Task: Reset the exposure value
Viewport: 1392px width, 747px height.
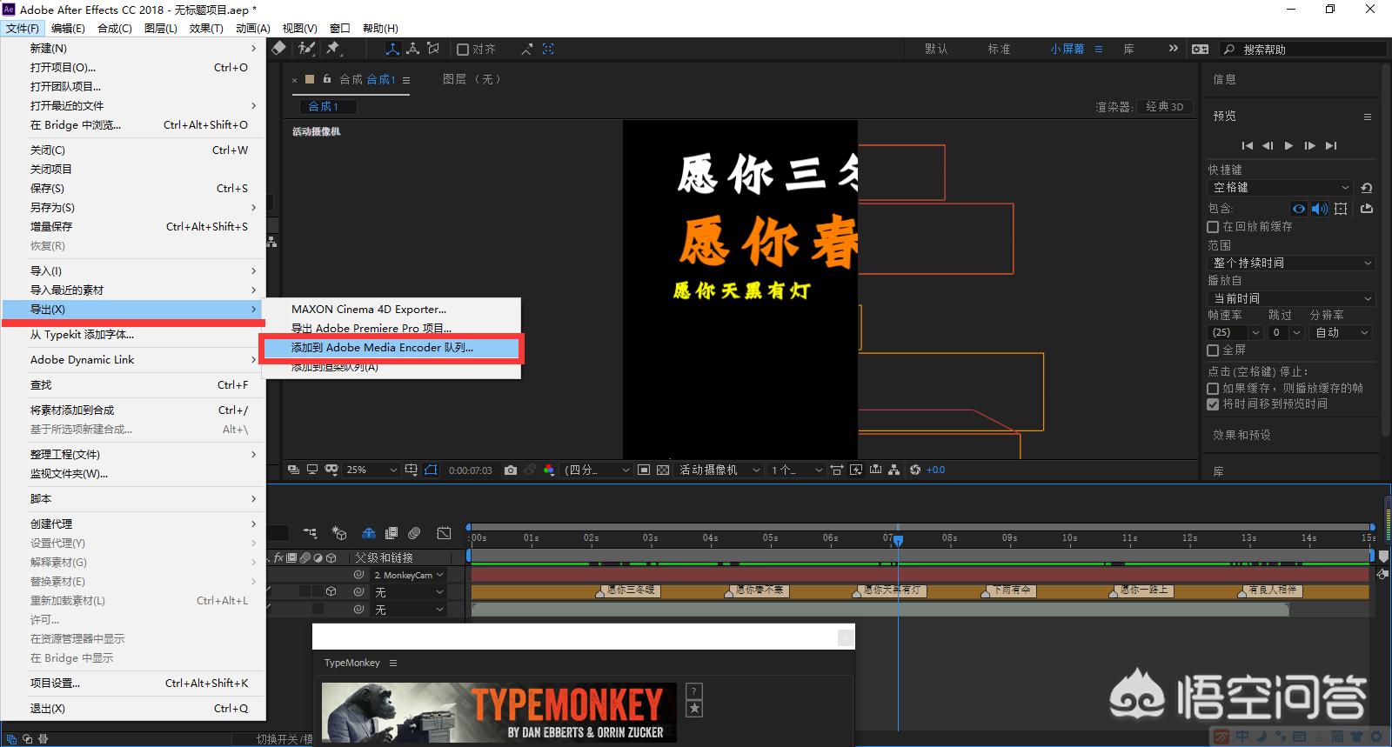Action: click(x=914, y=470)
